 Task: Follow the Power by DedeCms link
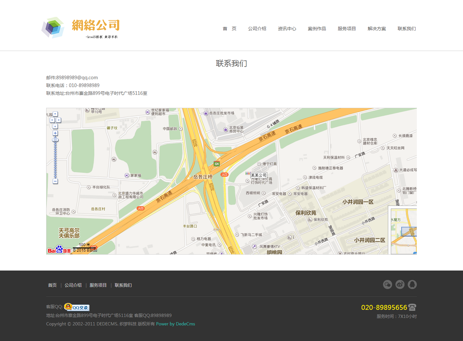click(176, 324)
